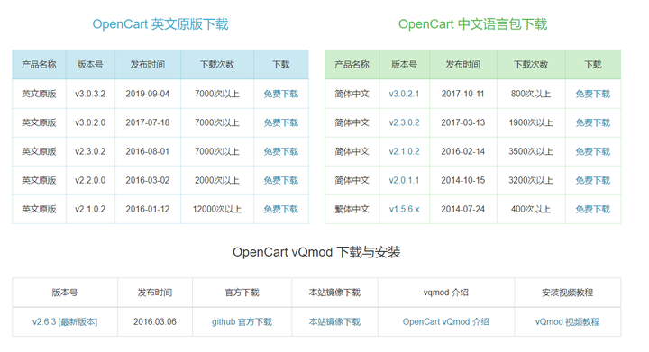Click the 1900次以上 download count cell
Screen dimensions: 649x352
click(x=531, y=122)
